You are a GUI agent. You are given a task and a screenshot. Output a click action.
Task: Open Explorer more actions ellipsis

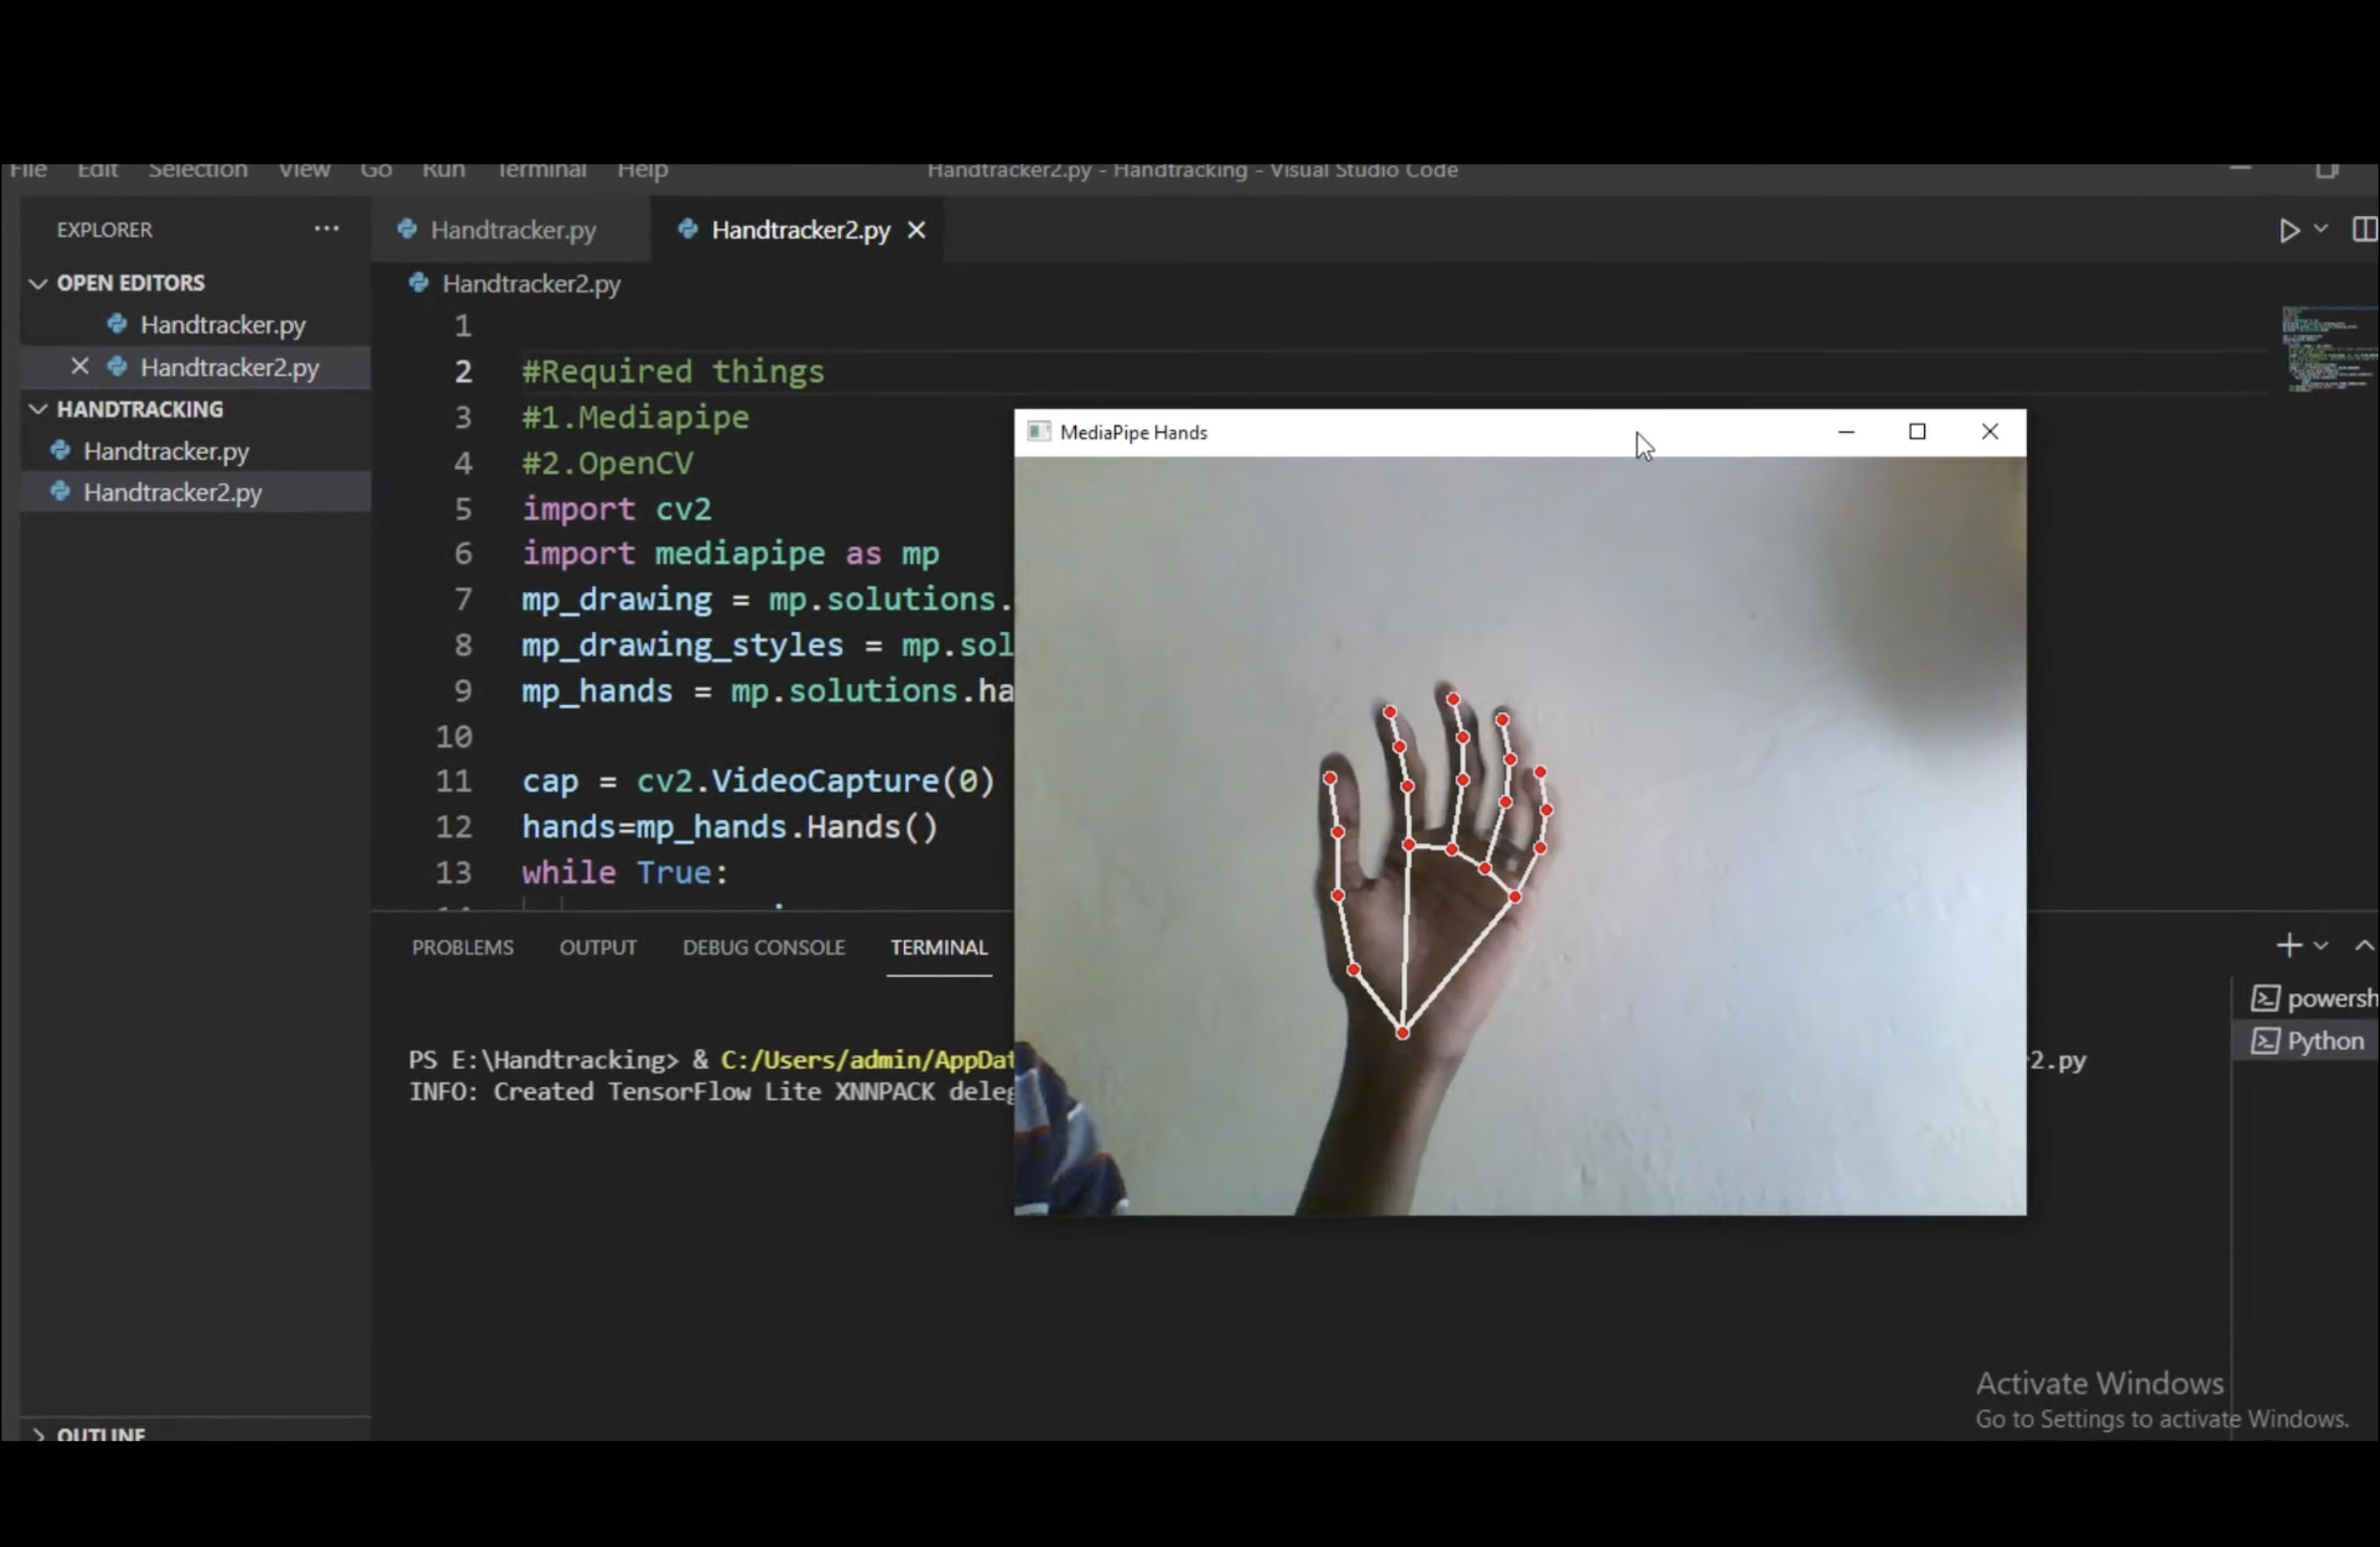pos(326,229)
